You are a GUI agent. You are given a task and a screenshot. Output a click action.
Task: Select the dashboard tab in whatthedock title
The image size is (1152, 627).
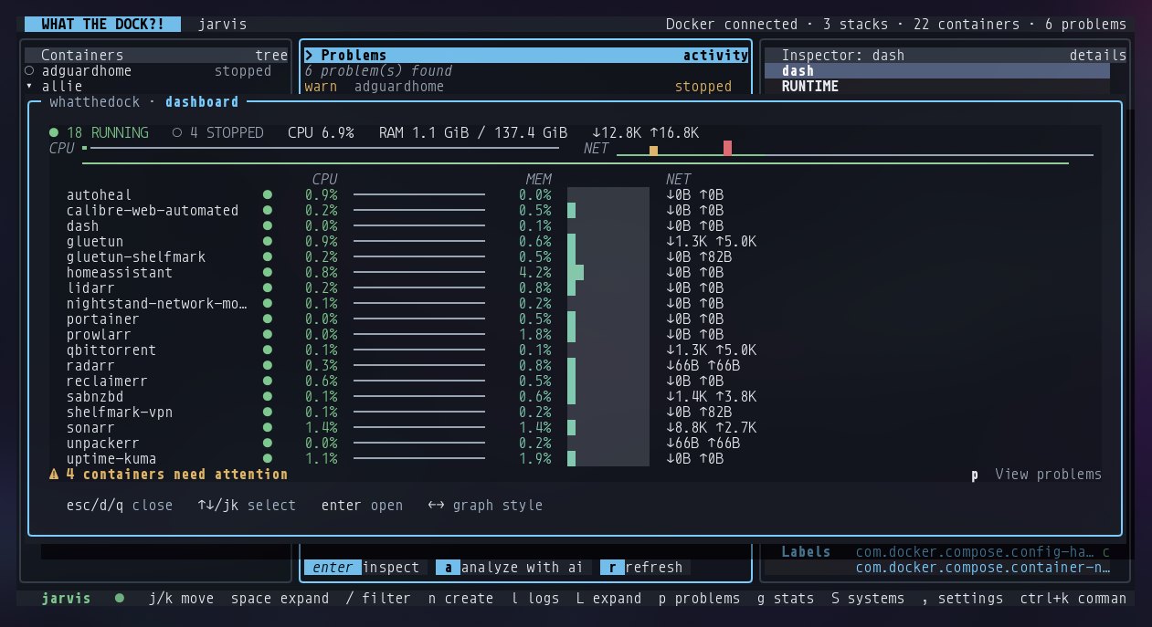202,102
